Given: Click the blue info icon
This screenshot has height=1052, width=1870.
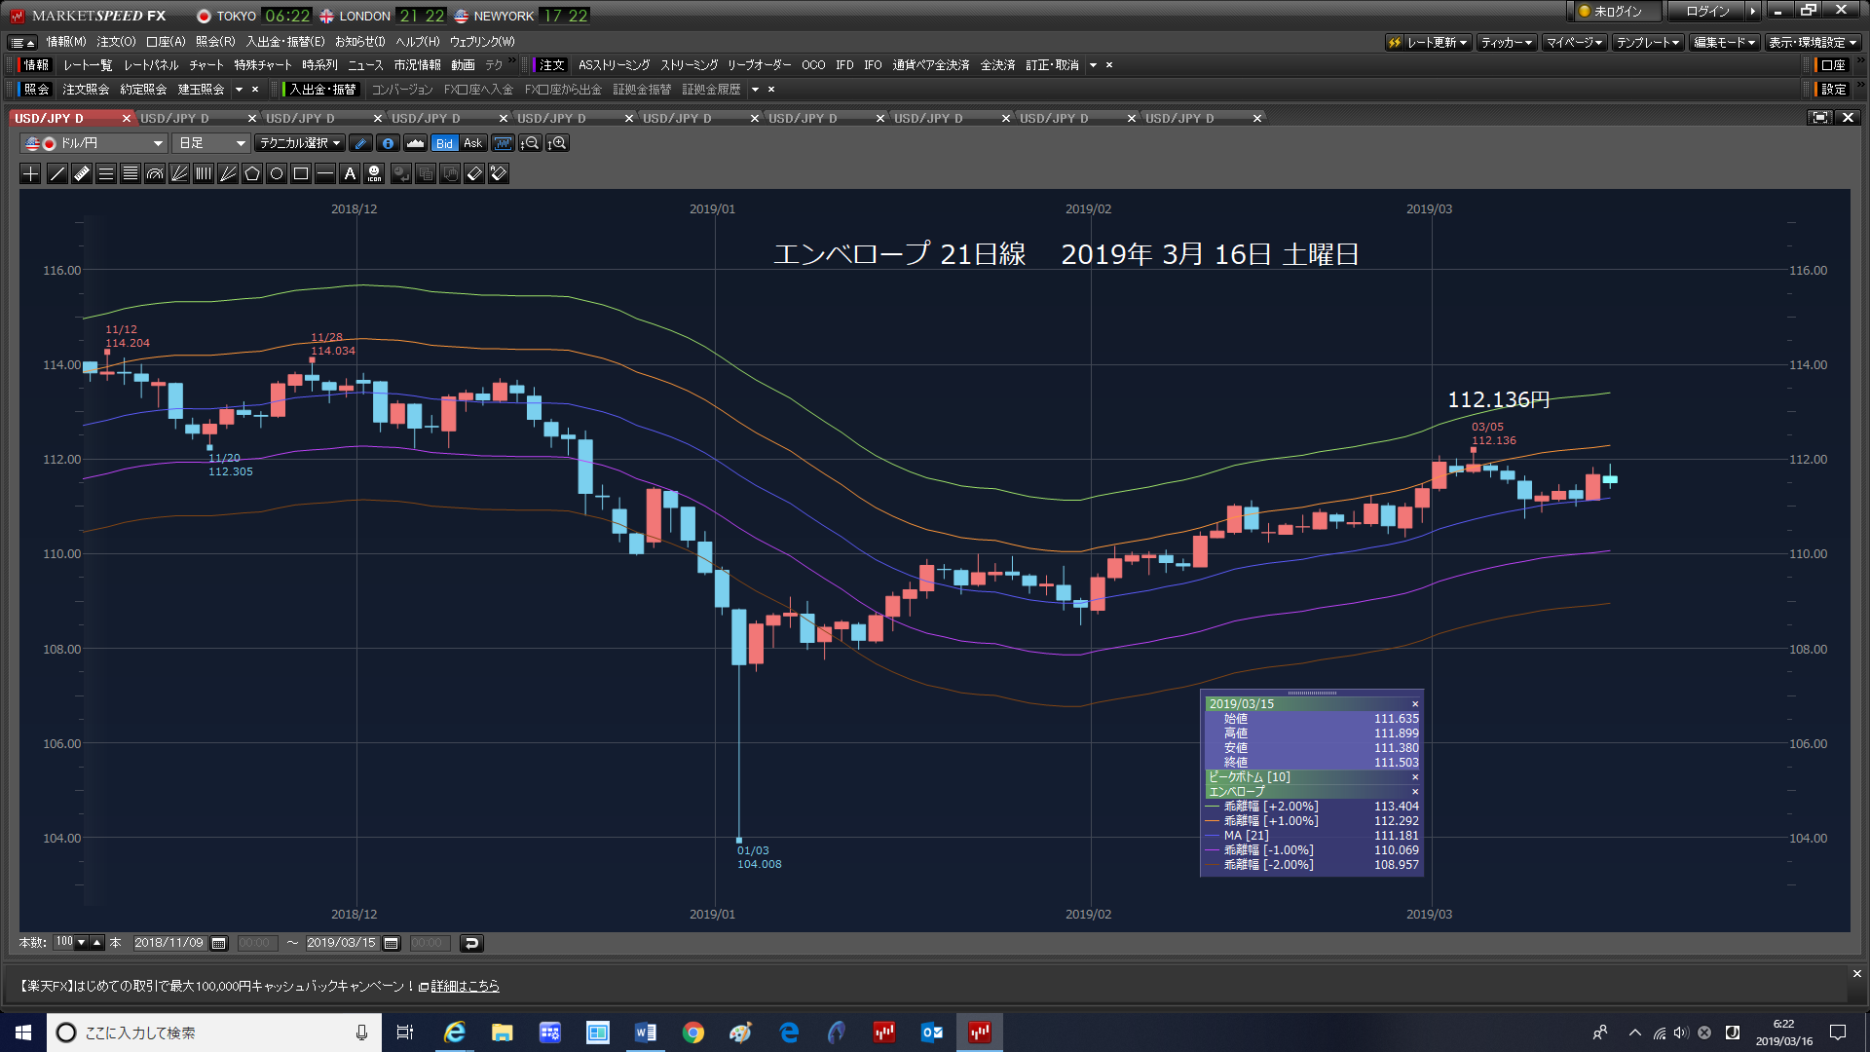Looking at the screenshot, I should tap(388, 143).
